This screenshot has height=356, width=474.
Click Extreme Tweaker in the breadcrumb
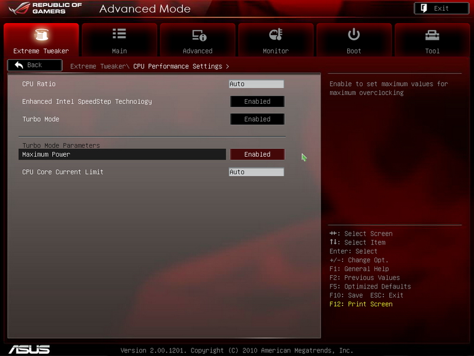[x=98, y=66]
